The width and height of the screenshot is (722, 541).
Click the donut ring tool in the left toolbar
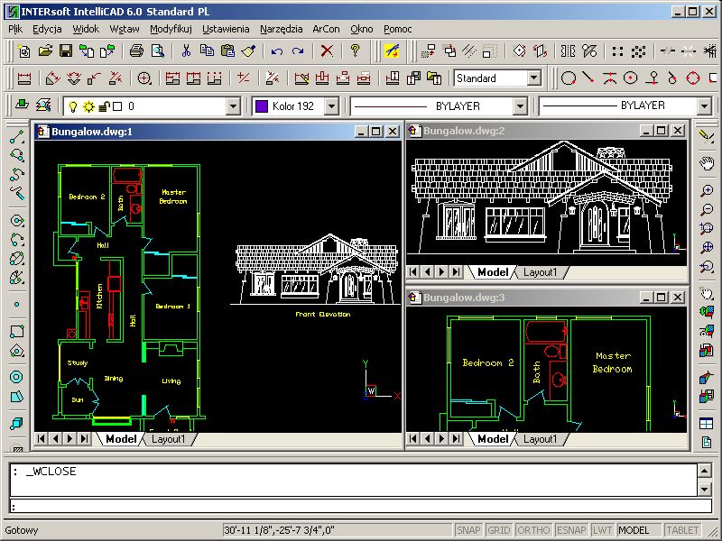coord(16,377)
